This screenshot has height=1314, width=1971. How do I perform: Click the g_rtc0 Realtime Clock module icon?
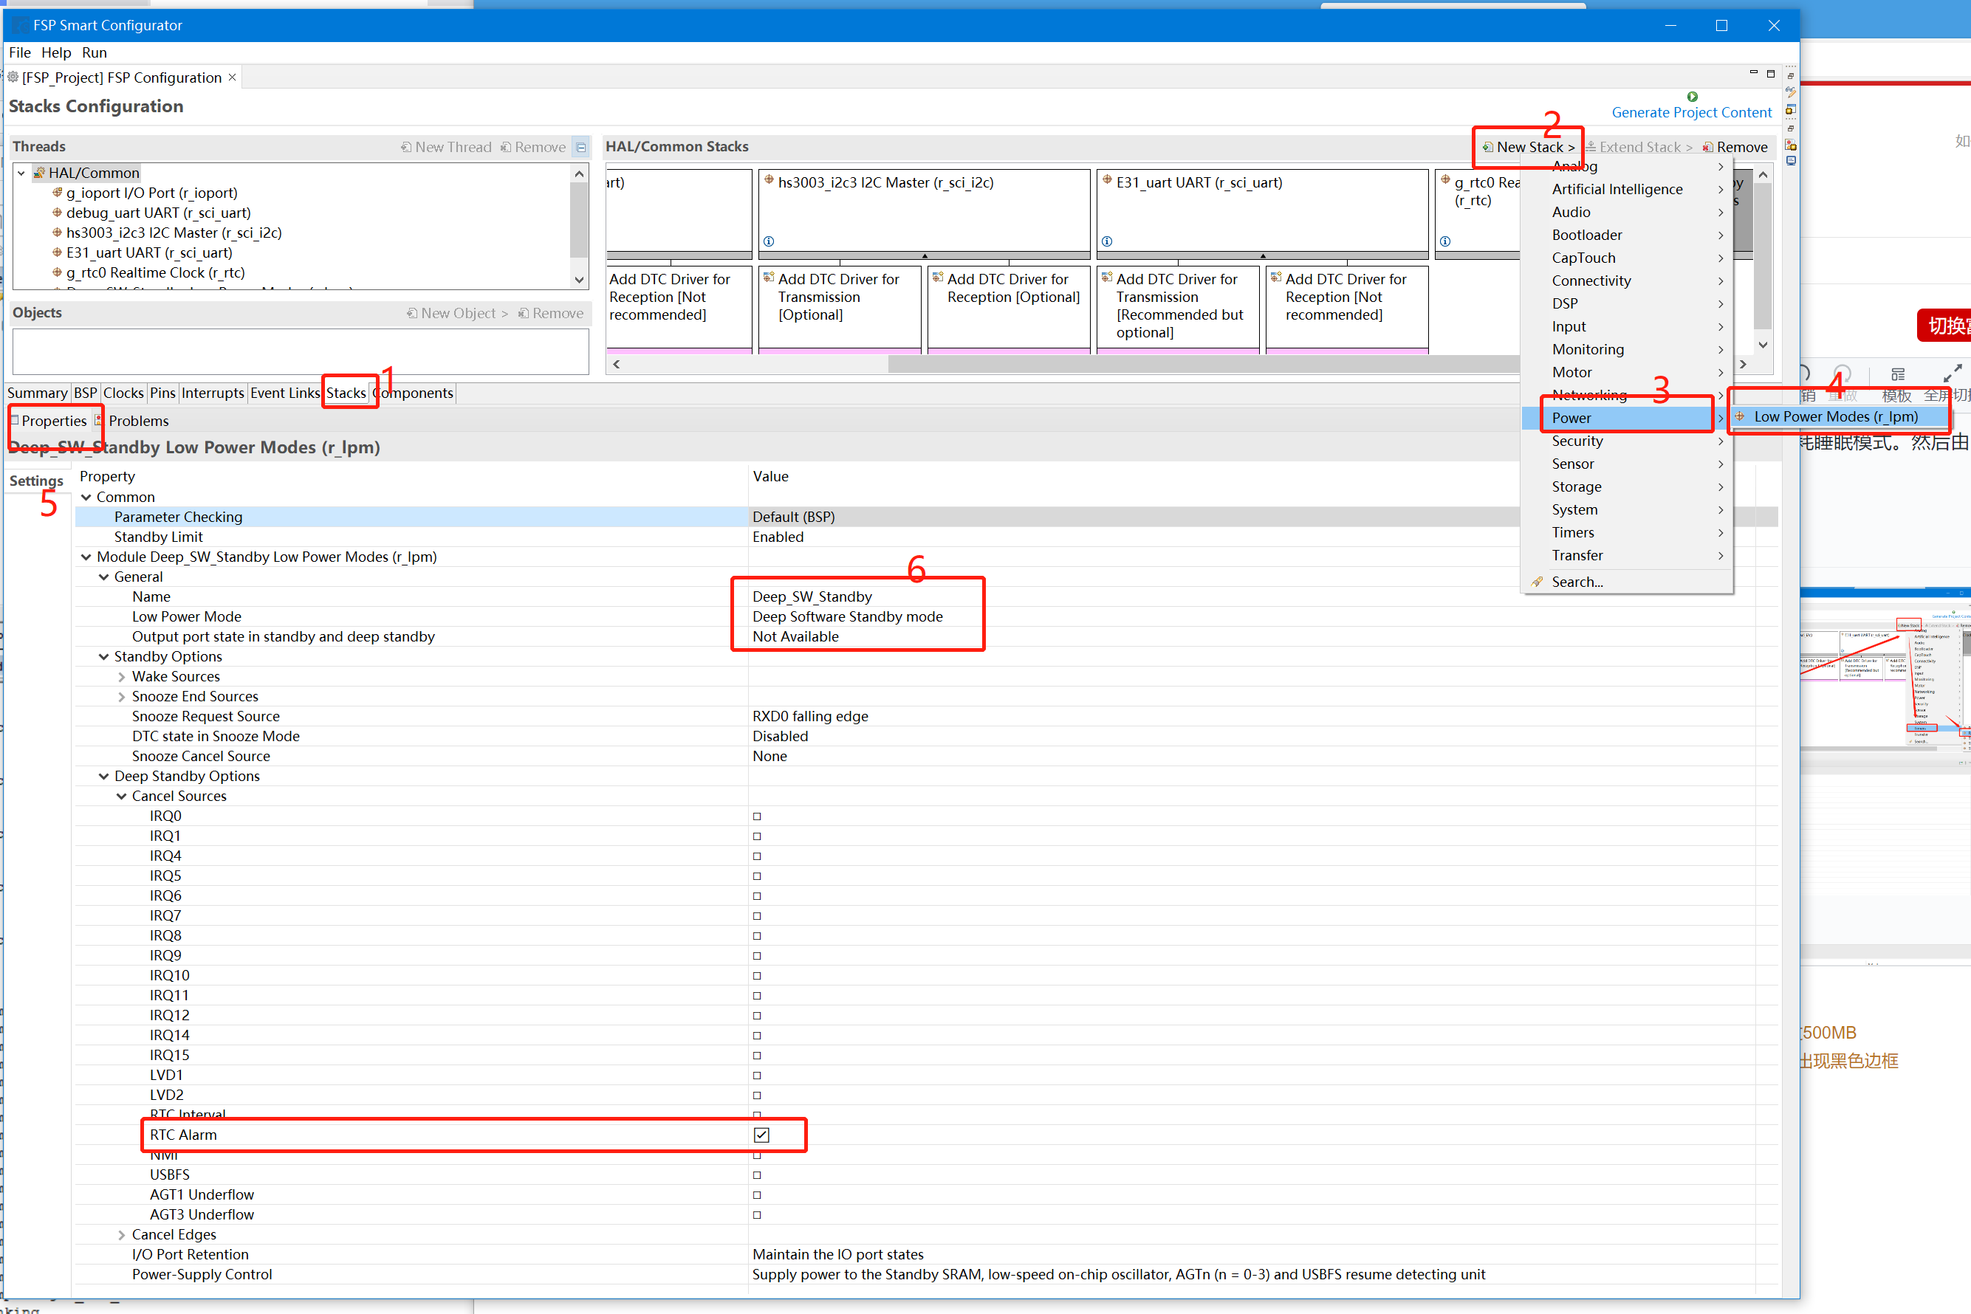coord(57,272)
